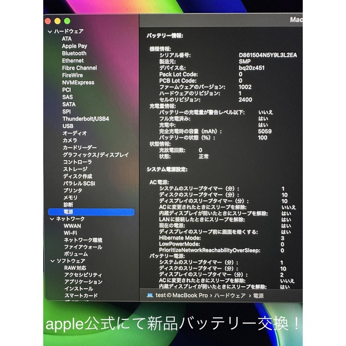Viewport: 346px width, 346px height.
Task: Open Thunderbolt/USB4 in the sidebar
Action: 86,119
